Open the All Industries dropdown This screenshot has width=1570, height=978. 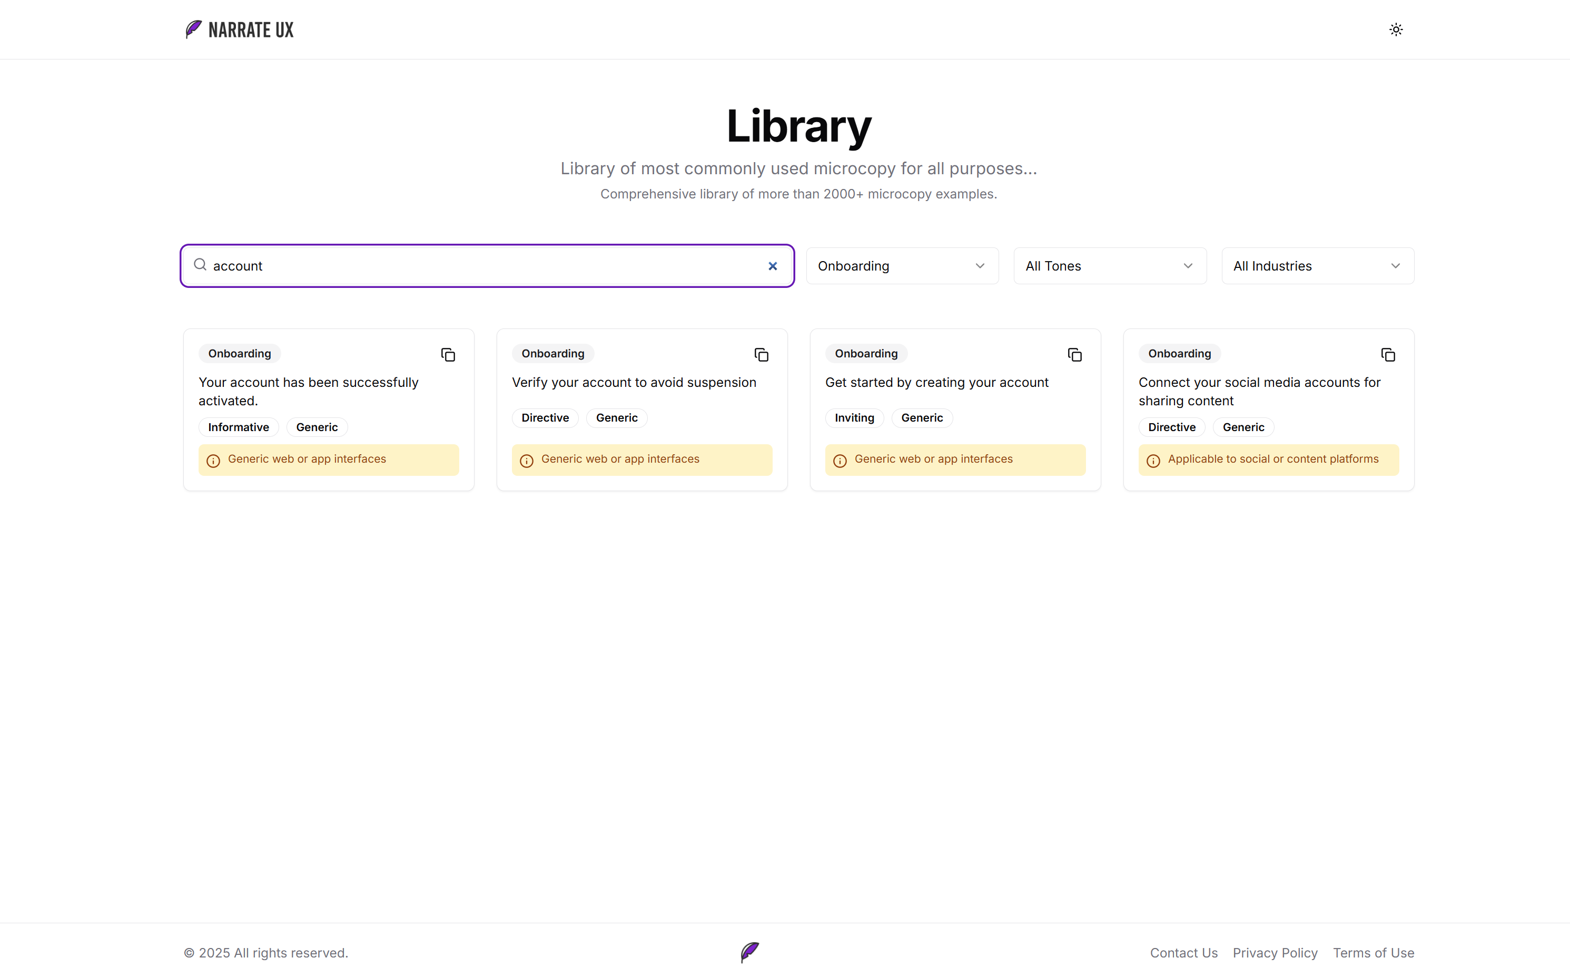[1316, 265]
